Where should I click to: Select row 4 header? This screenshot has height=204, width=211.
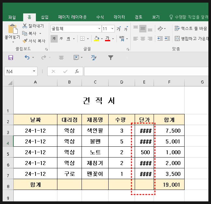tap(8, 141)
